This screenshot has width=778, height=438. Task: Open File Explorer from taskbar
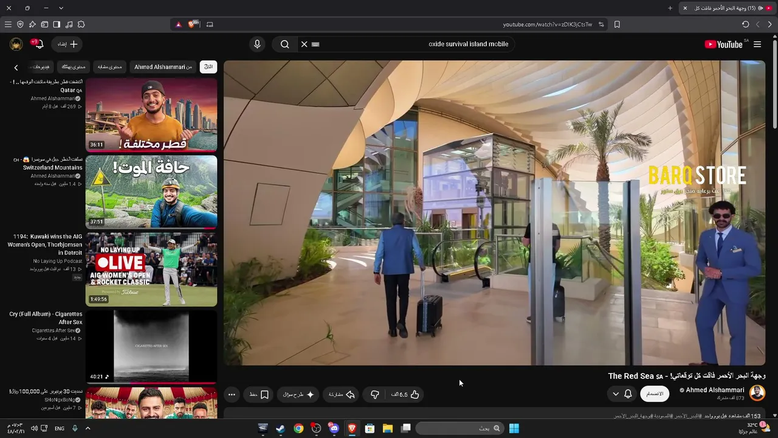(388, 428)
